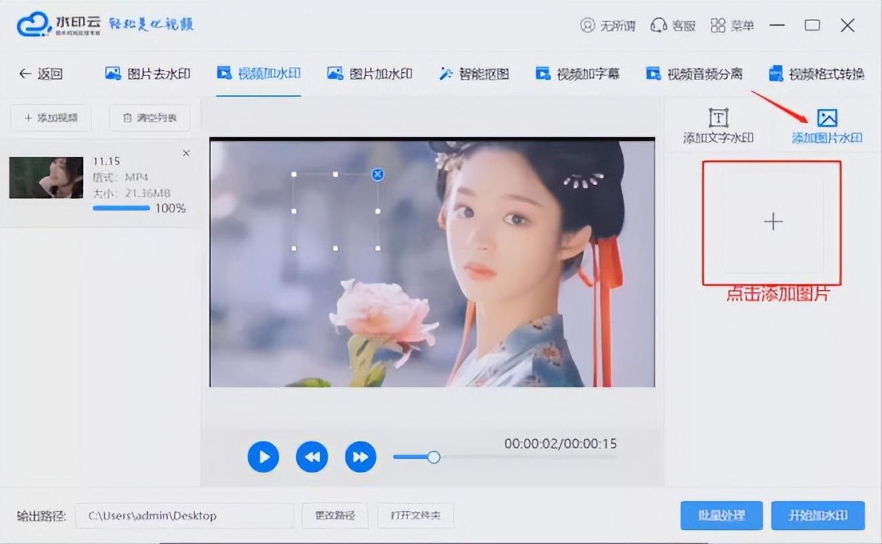Go to 视频音频分离 tab
The width and height of the screenshot is (882, 544).
pos(694,74)
